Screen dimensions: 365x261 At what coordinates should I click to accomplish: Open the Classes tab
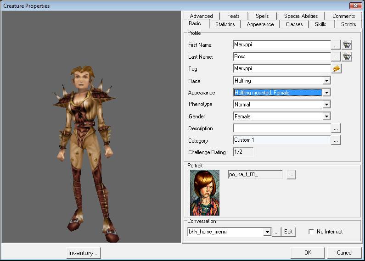click(x=294, y=24)
